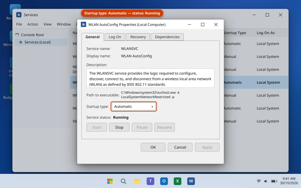301x188 pixels.
Task: Click Cancel in properties dialog
Action: tap(180, 147)
